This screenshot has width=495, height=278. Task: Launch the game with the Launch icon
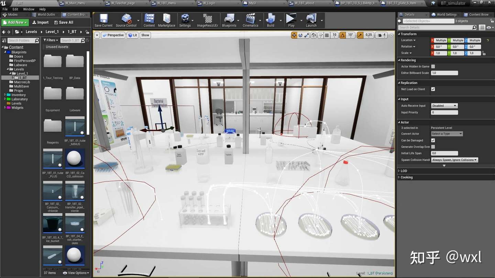[x=311, y=20]
